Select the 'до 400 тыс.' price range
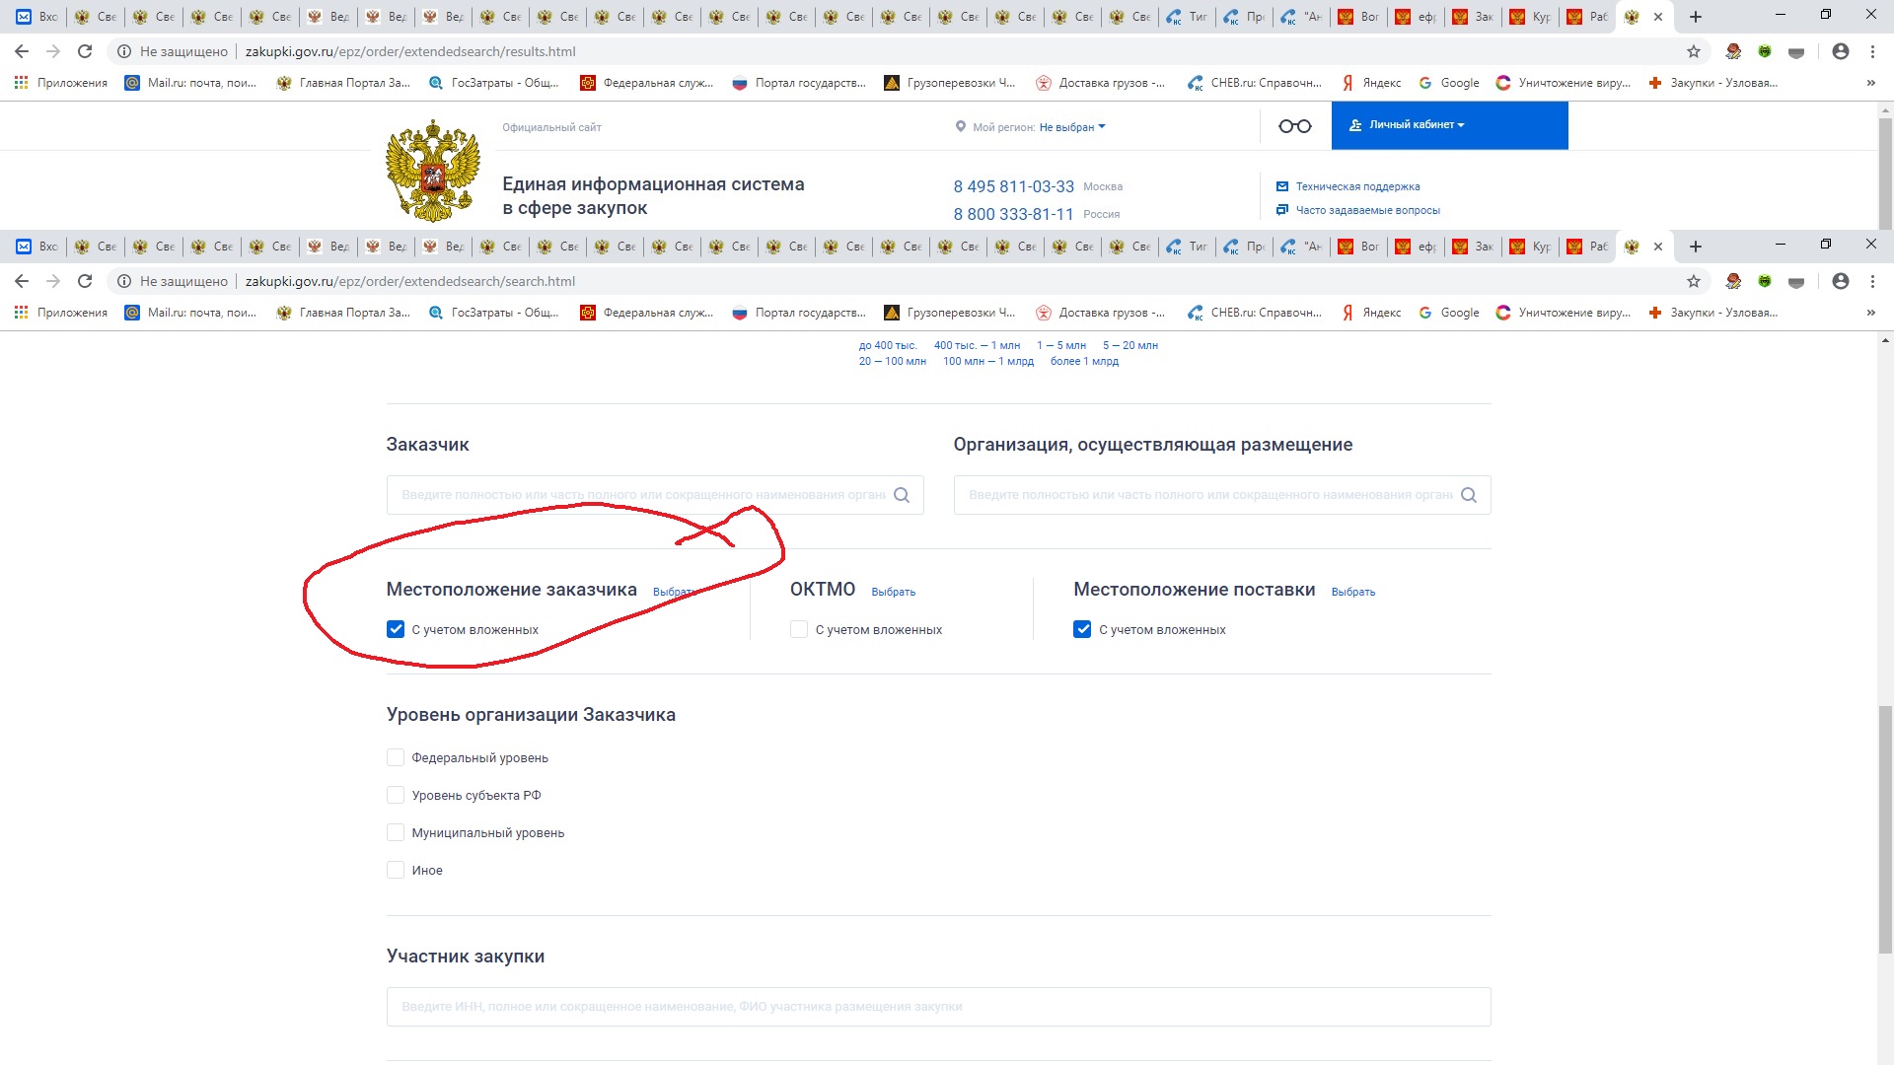 point(887,345)
